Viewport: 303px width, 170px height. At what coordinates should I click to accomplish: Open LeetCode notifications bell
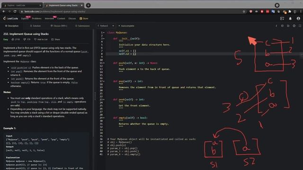[x=290, y=18]
